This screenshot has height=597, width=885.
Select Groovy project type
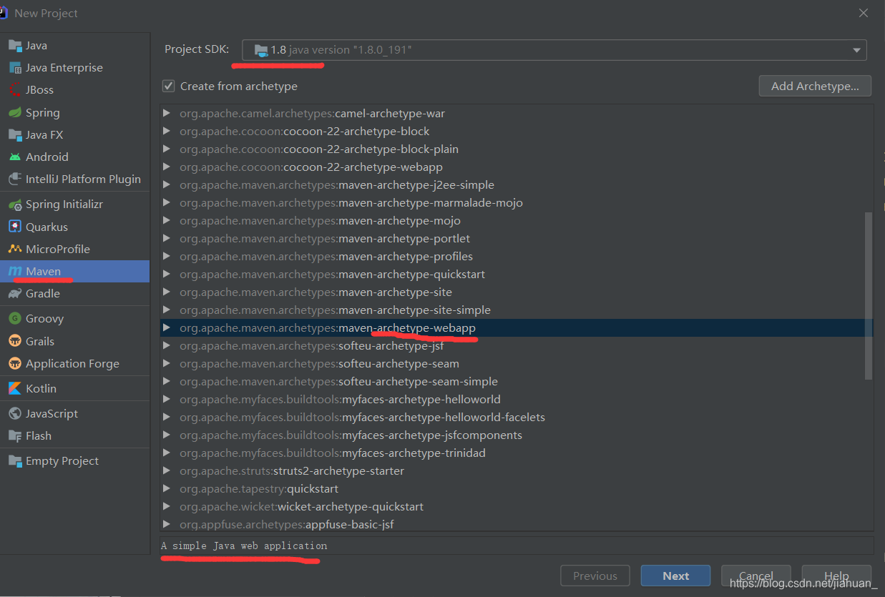pos(75,319)
